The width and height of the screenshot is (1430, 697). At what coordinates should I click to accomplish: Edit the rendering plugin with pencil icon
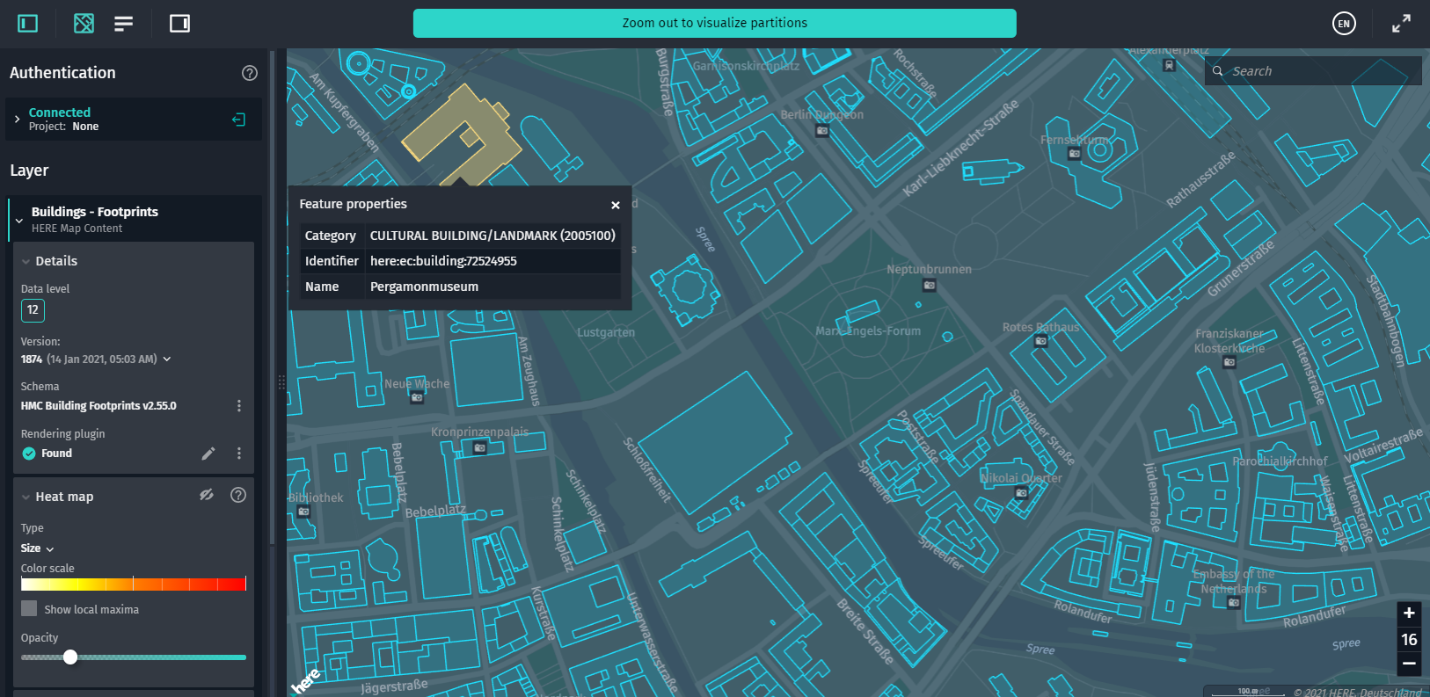(x=208, y=454)
